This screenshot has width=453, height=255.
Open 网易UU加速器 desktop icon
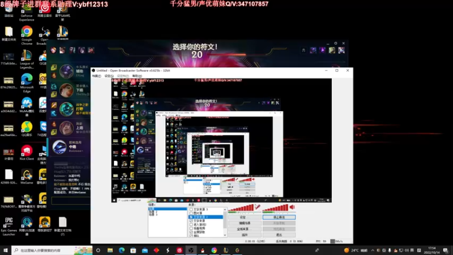pyautogui.click(x=27, y=227)
